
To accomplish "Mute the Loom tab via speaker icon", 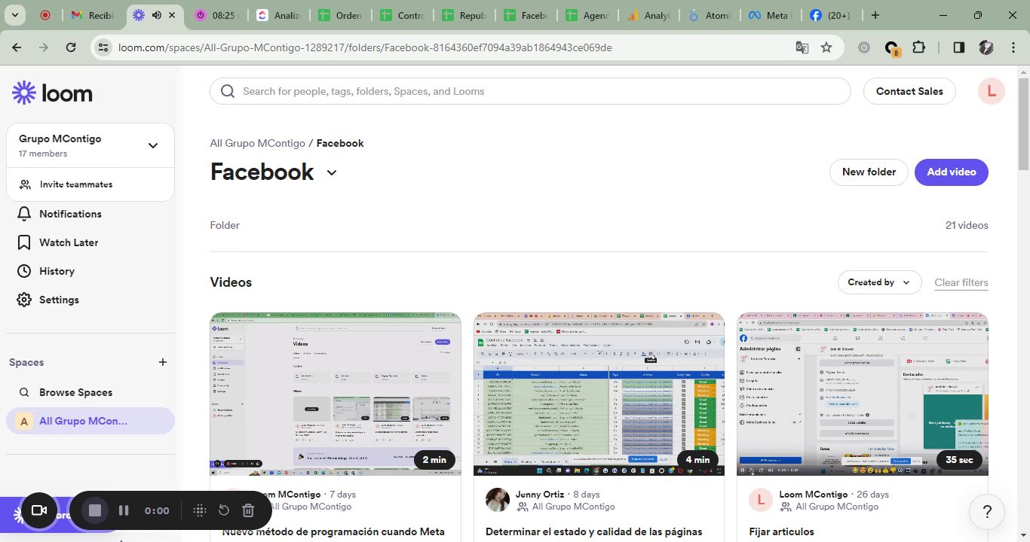I will coord(156,15).
